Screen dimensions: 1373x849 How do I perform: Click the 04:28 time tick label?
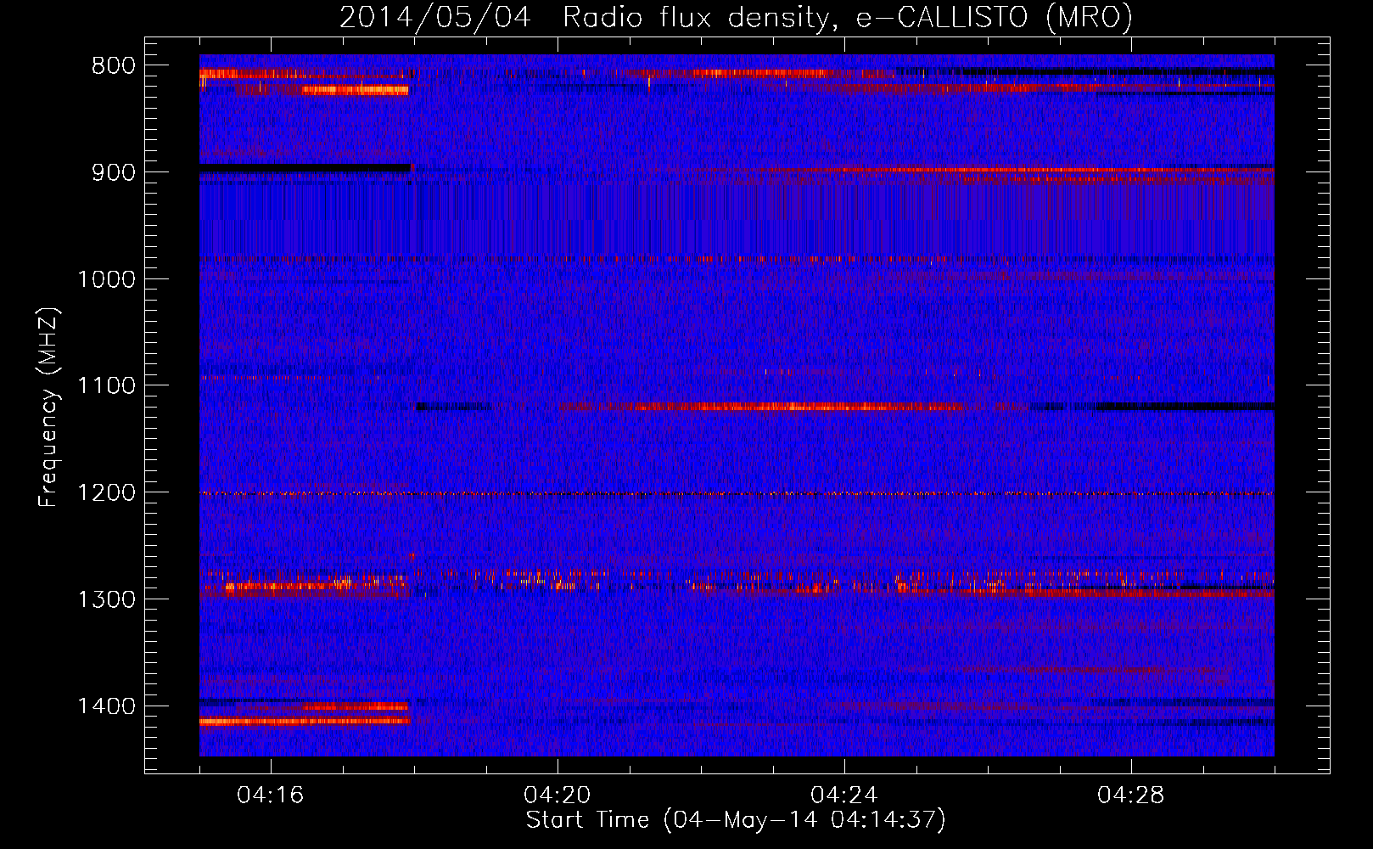click(1131, 796)
